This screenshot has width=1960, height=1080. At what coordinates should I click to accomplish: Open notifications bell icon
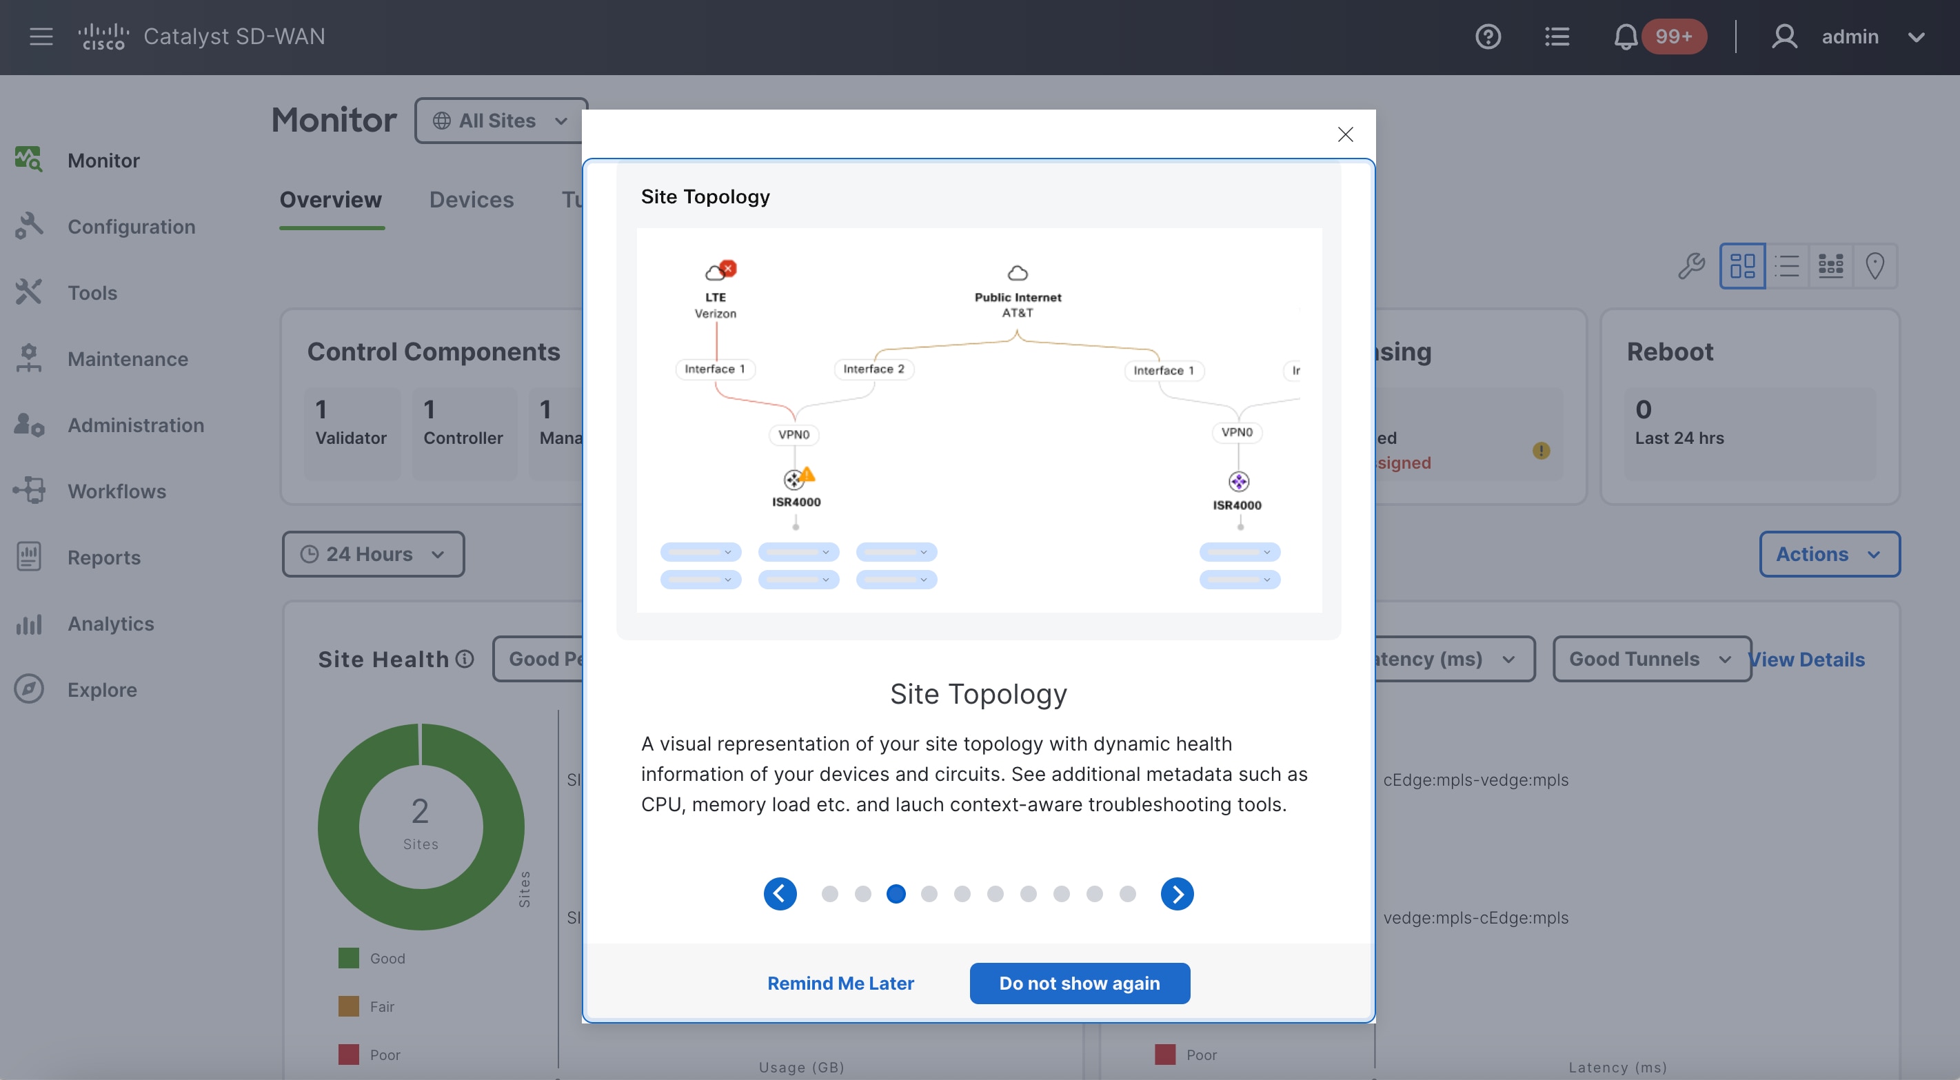(1625, 37)
